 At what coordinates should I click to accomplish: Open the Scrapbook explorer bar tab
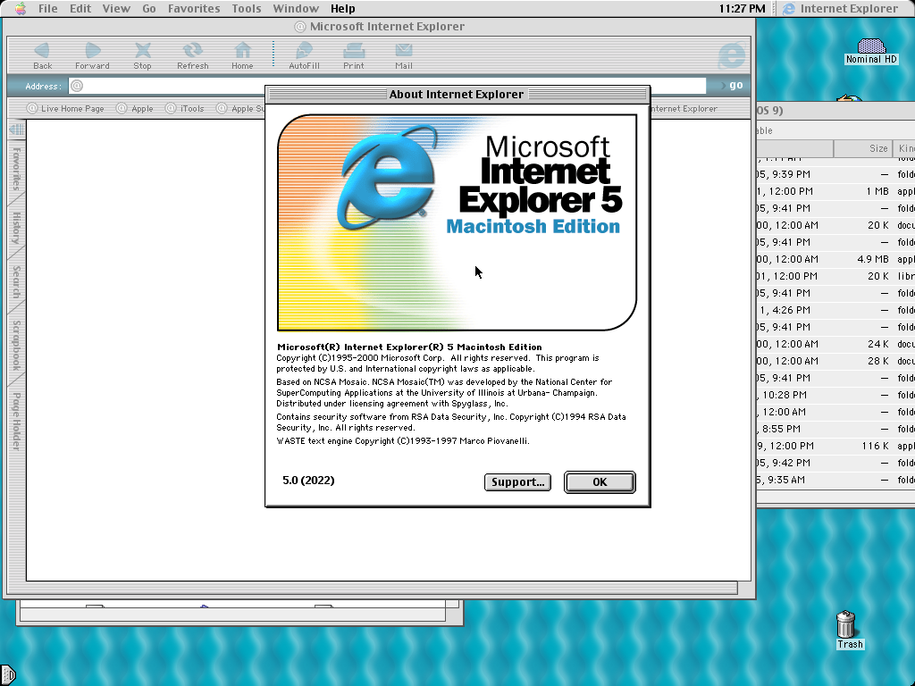16,346
